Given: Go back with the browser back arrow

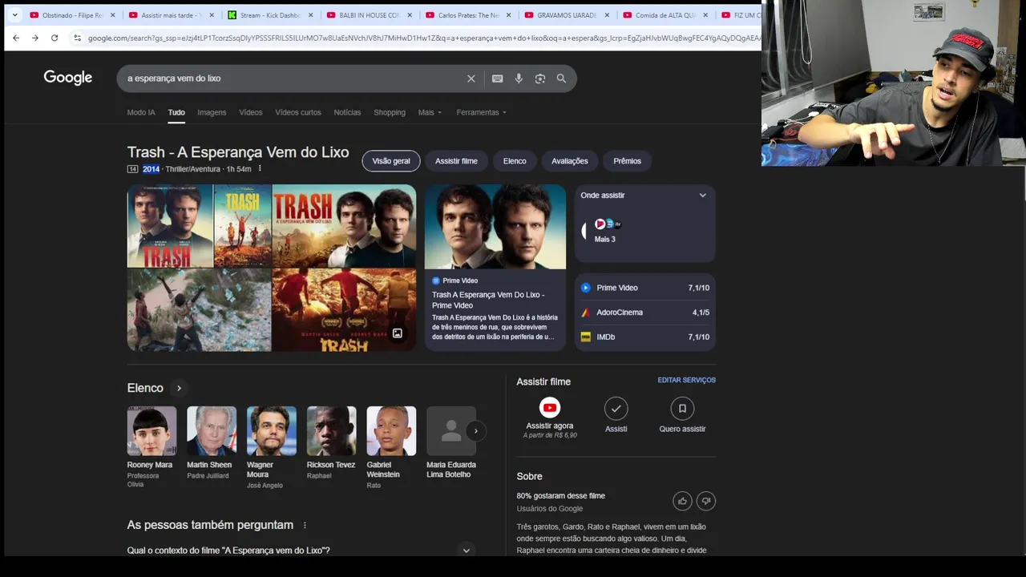Looking at the screenshot, I should coord(16,38).
